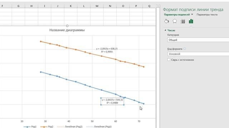The height and width of the screenshot is (128, 229).
Task: Select the last orange data point of Ряд2
Action: point(144,67)
